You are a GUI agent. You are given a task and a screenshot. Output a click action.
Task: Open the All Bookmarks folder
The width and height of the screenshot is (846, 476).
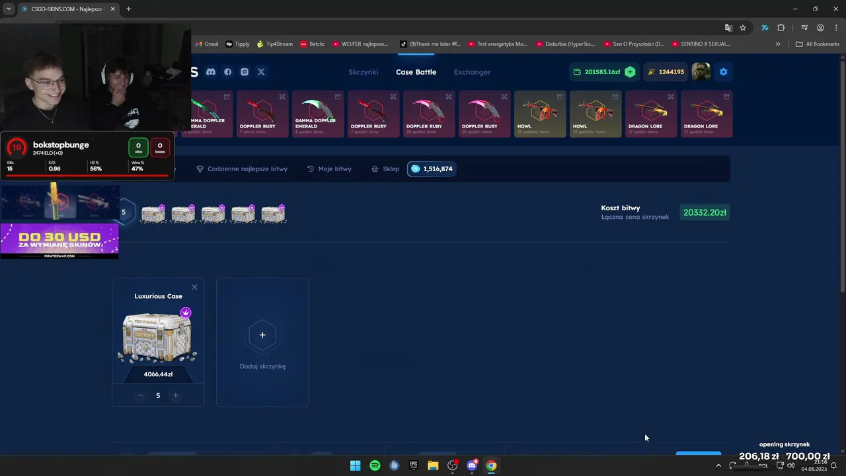point(818,44)
